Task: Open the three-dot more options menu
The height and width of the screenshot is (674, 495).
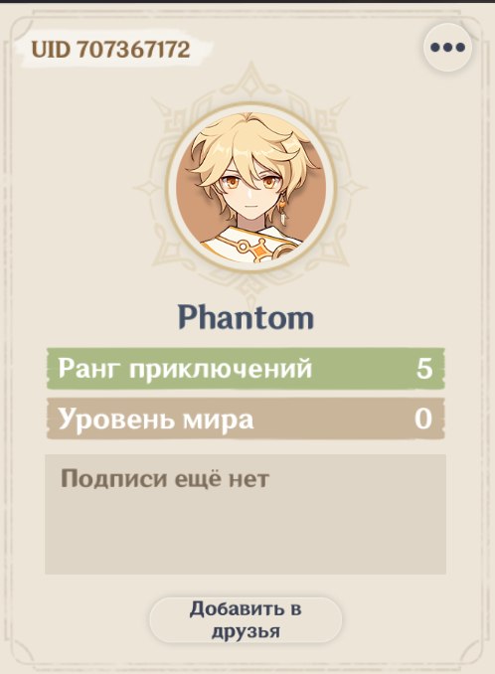Action: point(447,48)
